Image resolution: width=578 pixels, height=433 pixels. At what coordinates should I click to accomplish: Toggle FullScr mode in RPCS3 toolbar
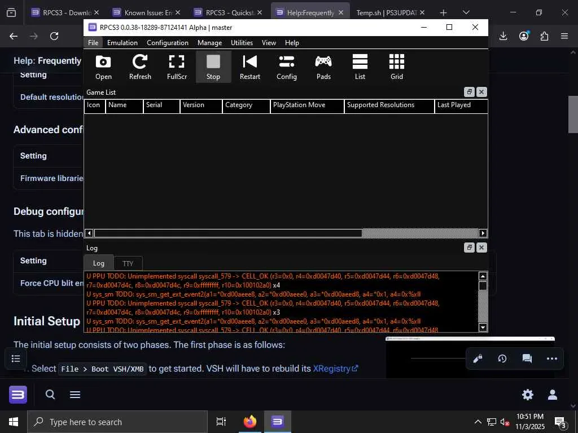click(x=177, y=67)
